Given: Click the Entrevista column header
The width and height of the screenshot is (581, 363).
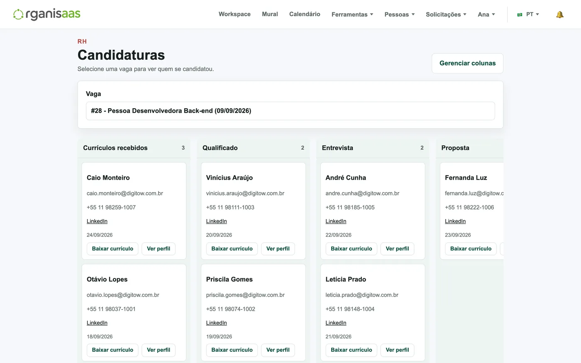Looking at the screenshot, I should [x=373, y=148].
